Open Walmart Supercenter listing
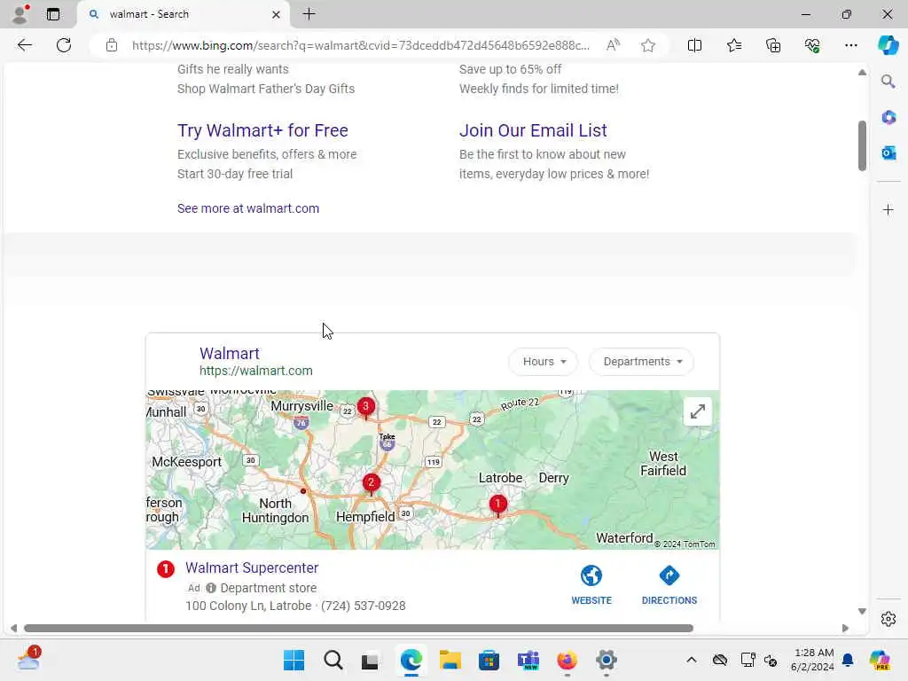This screenshot has height=681, width=908. coord(252,567)
